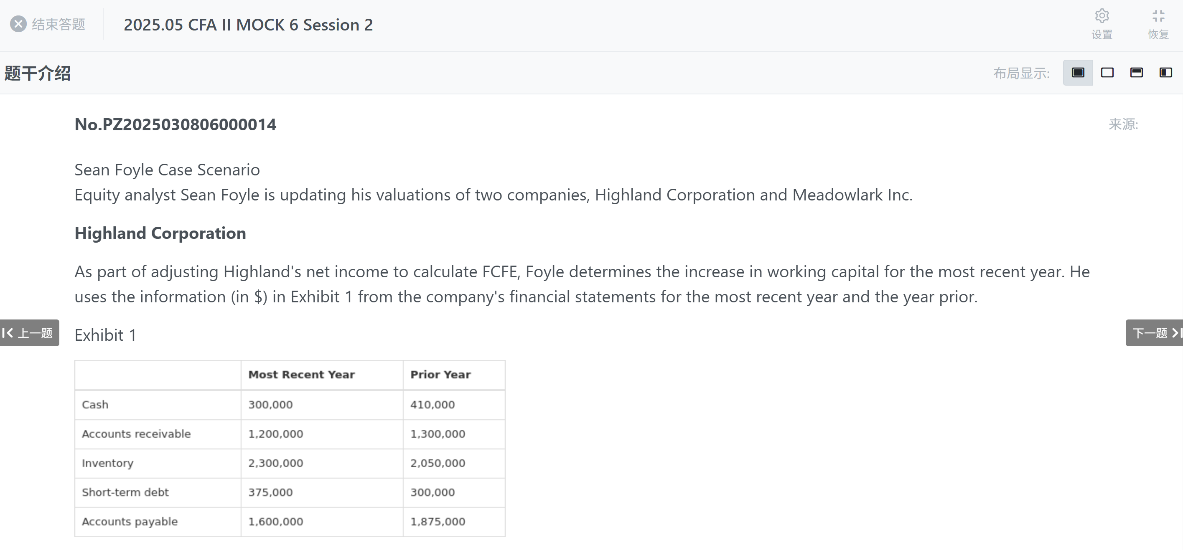Click the 布局显示 layout label
The width and height of the screenshot is (1183, 550).
(1021, 74)
